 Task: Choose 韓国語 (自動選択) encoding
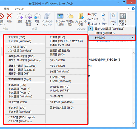click(x=60, y=51)
